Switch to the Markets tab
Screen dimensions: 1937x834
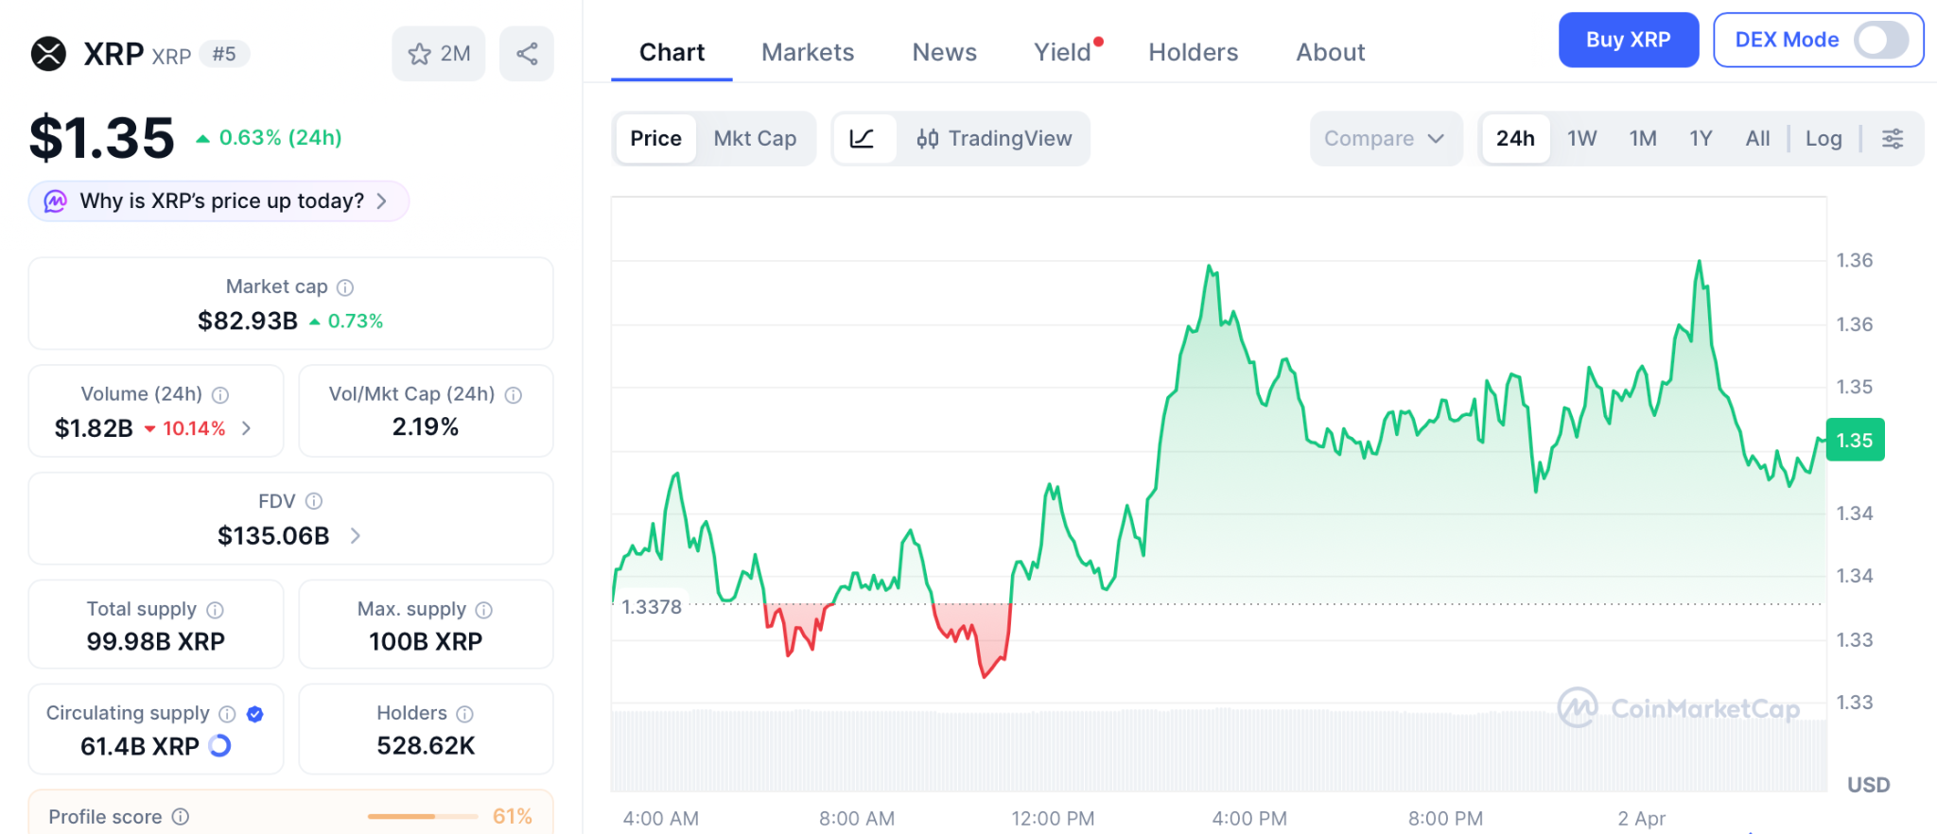(808, 52)
